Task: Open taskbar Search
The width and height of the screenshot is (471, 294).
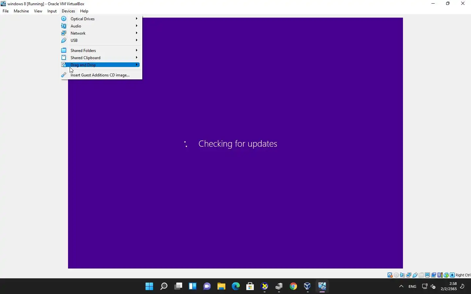Action: (x=164, y=286)
